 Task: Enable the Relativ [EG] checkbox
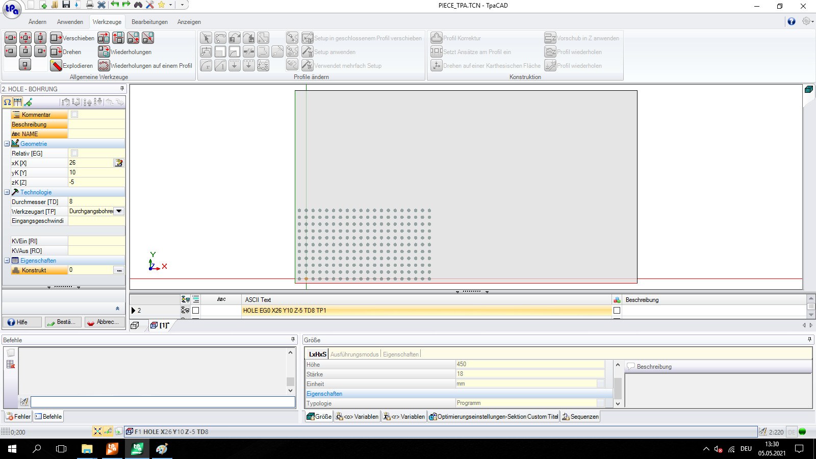click(74, 153)
